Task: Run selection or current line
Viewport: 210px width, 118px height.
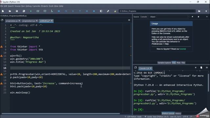Action: tap(52, 11)
